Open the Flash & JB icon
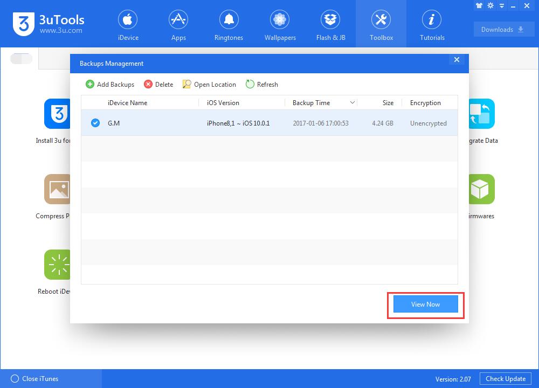 click(330, 19)
